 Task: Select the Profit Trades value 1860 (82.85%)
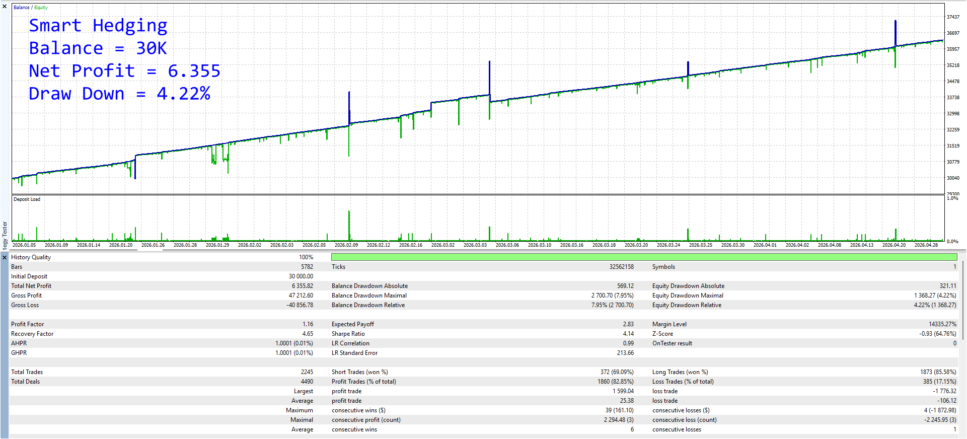616,382
